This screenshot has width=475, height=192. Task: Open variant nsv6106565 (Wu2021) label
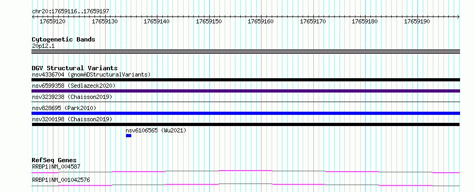pyautogui.click(x=156, y=130)
